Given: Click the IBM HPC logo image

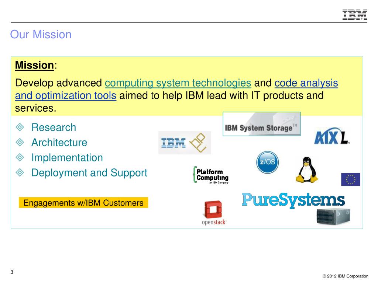Looking at the screenshot, I should [x=185, y=143].
